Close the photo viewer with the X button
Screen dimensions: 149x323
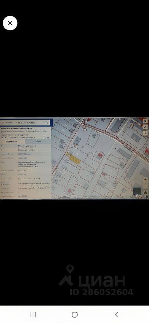click(10, 23)
